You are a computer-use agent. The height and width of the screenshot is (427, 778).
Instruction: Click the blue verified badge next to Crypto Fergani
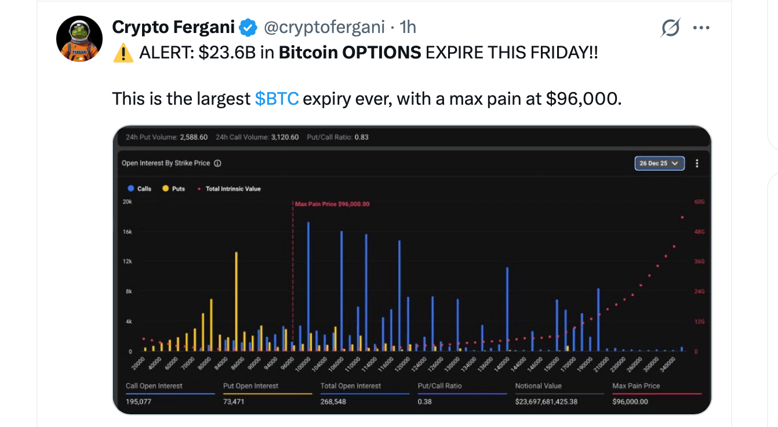click(248, 27)
